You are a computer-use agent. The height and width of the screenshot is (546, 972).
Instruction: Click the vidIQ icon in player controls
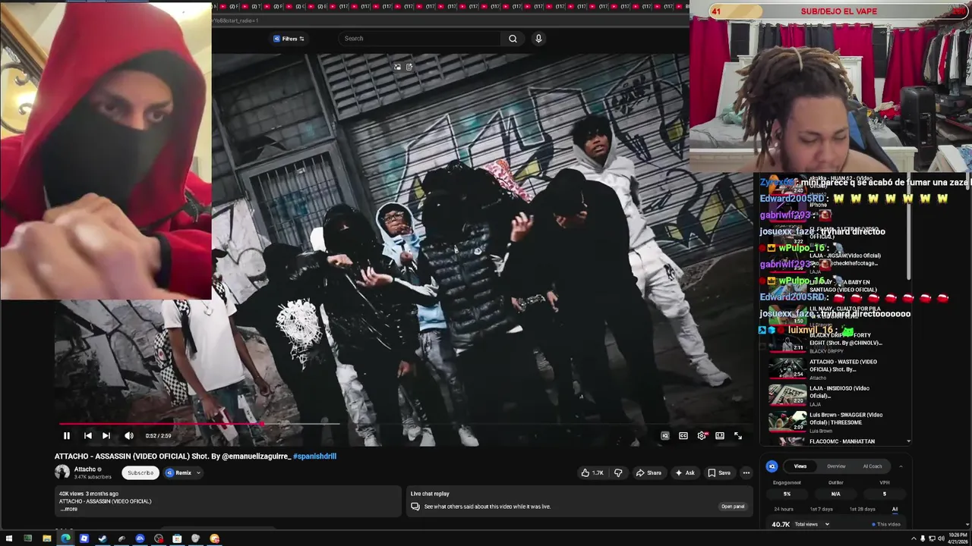point(665,436)
